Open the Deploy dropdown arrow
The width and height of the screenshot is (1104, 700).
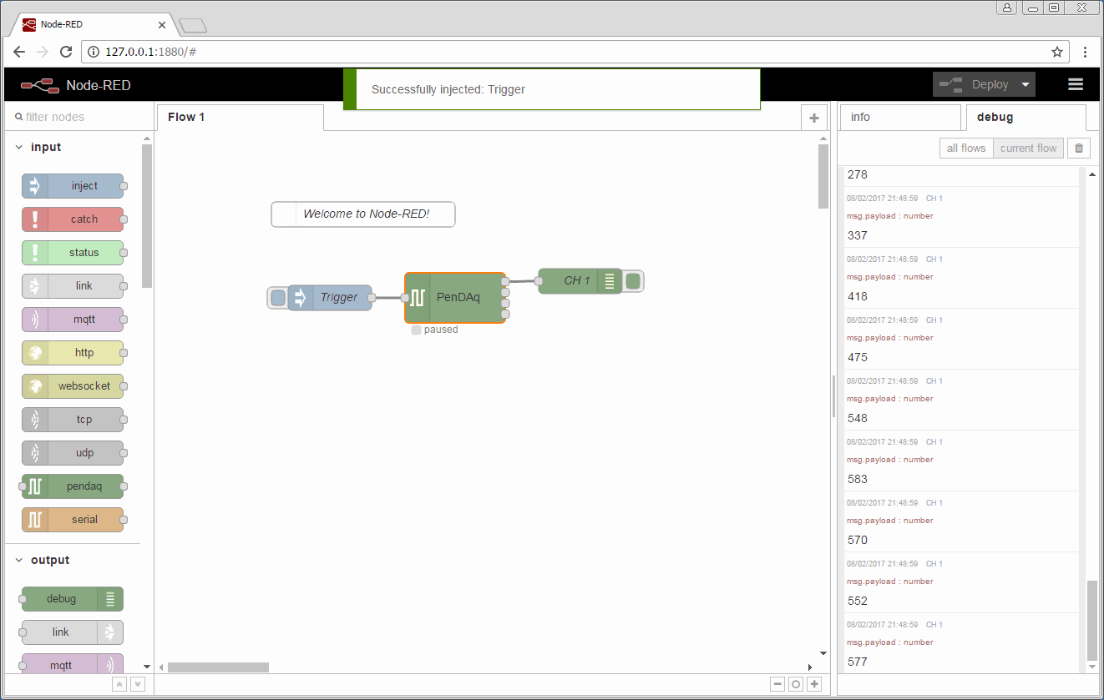(1026, 84)
